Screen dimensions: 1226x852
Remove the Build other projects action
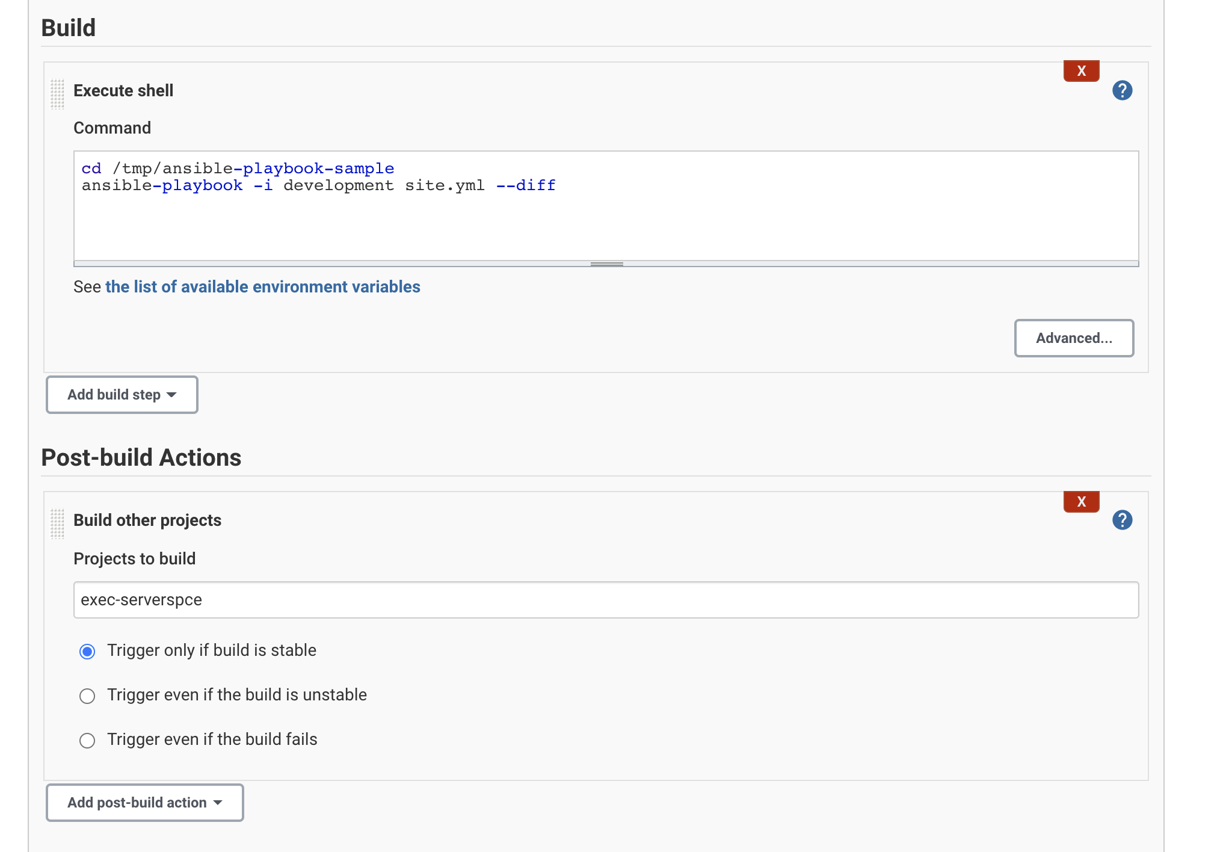[1080, 502]
